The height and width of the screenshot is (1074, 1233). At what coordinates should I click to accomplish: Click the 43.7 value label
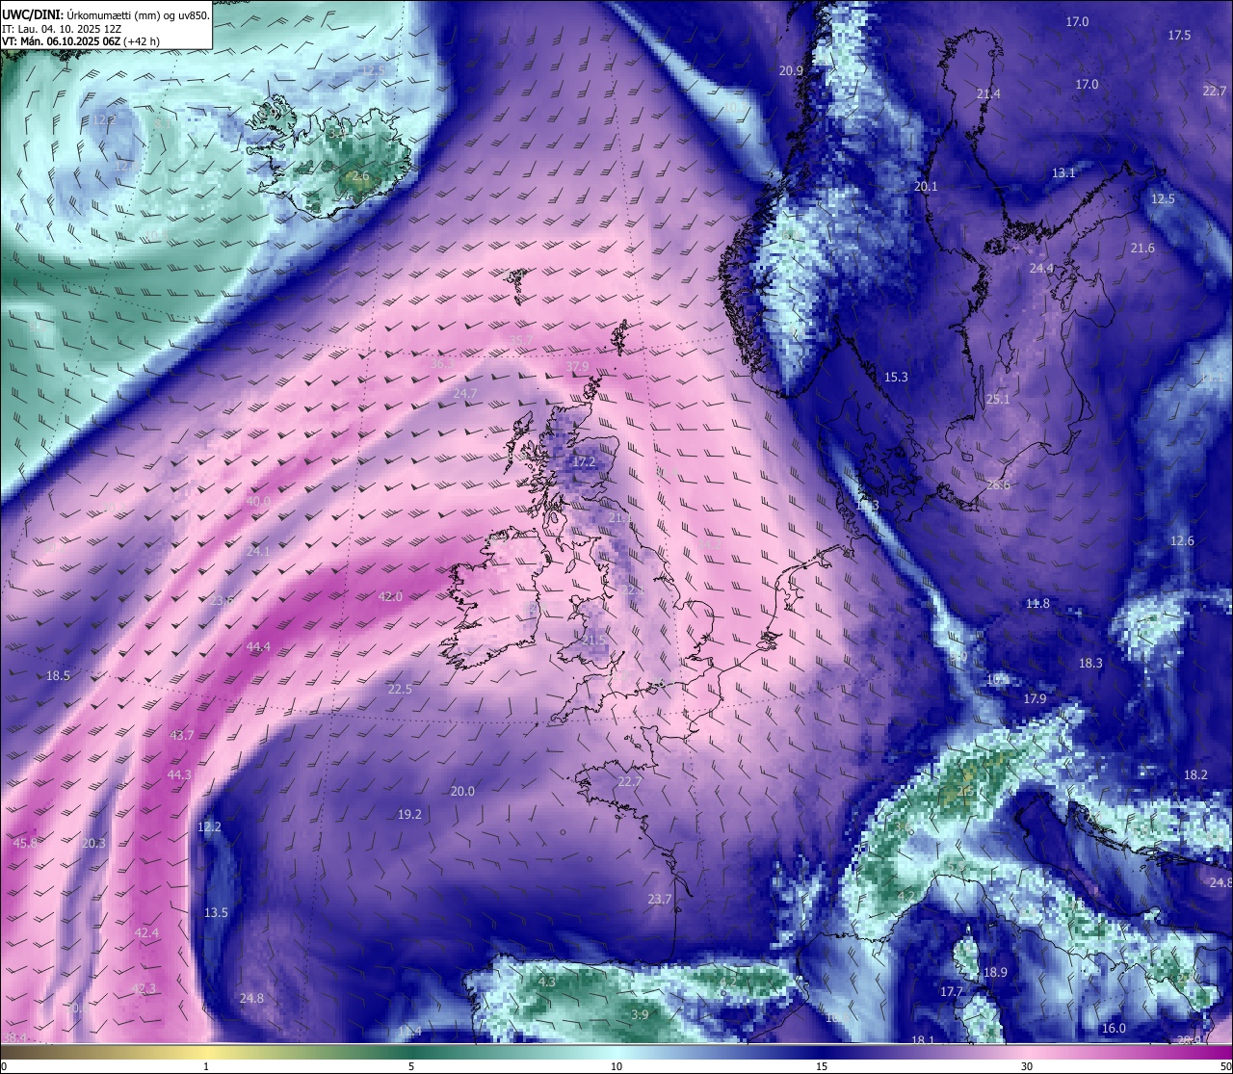[181, 735]
